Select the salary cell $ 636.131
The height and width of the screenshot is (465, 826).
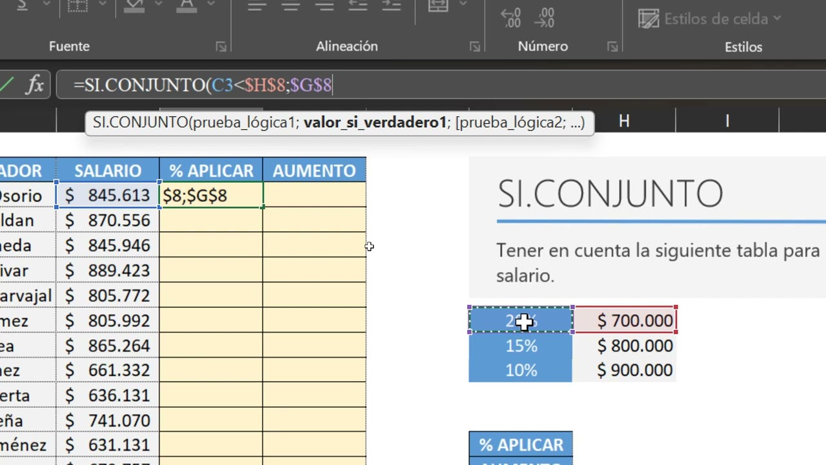(108, 395)
